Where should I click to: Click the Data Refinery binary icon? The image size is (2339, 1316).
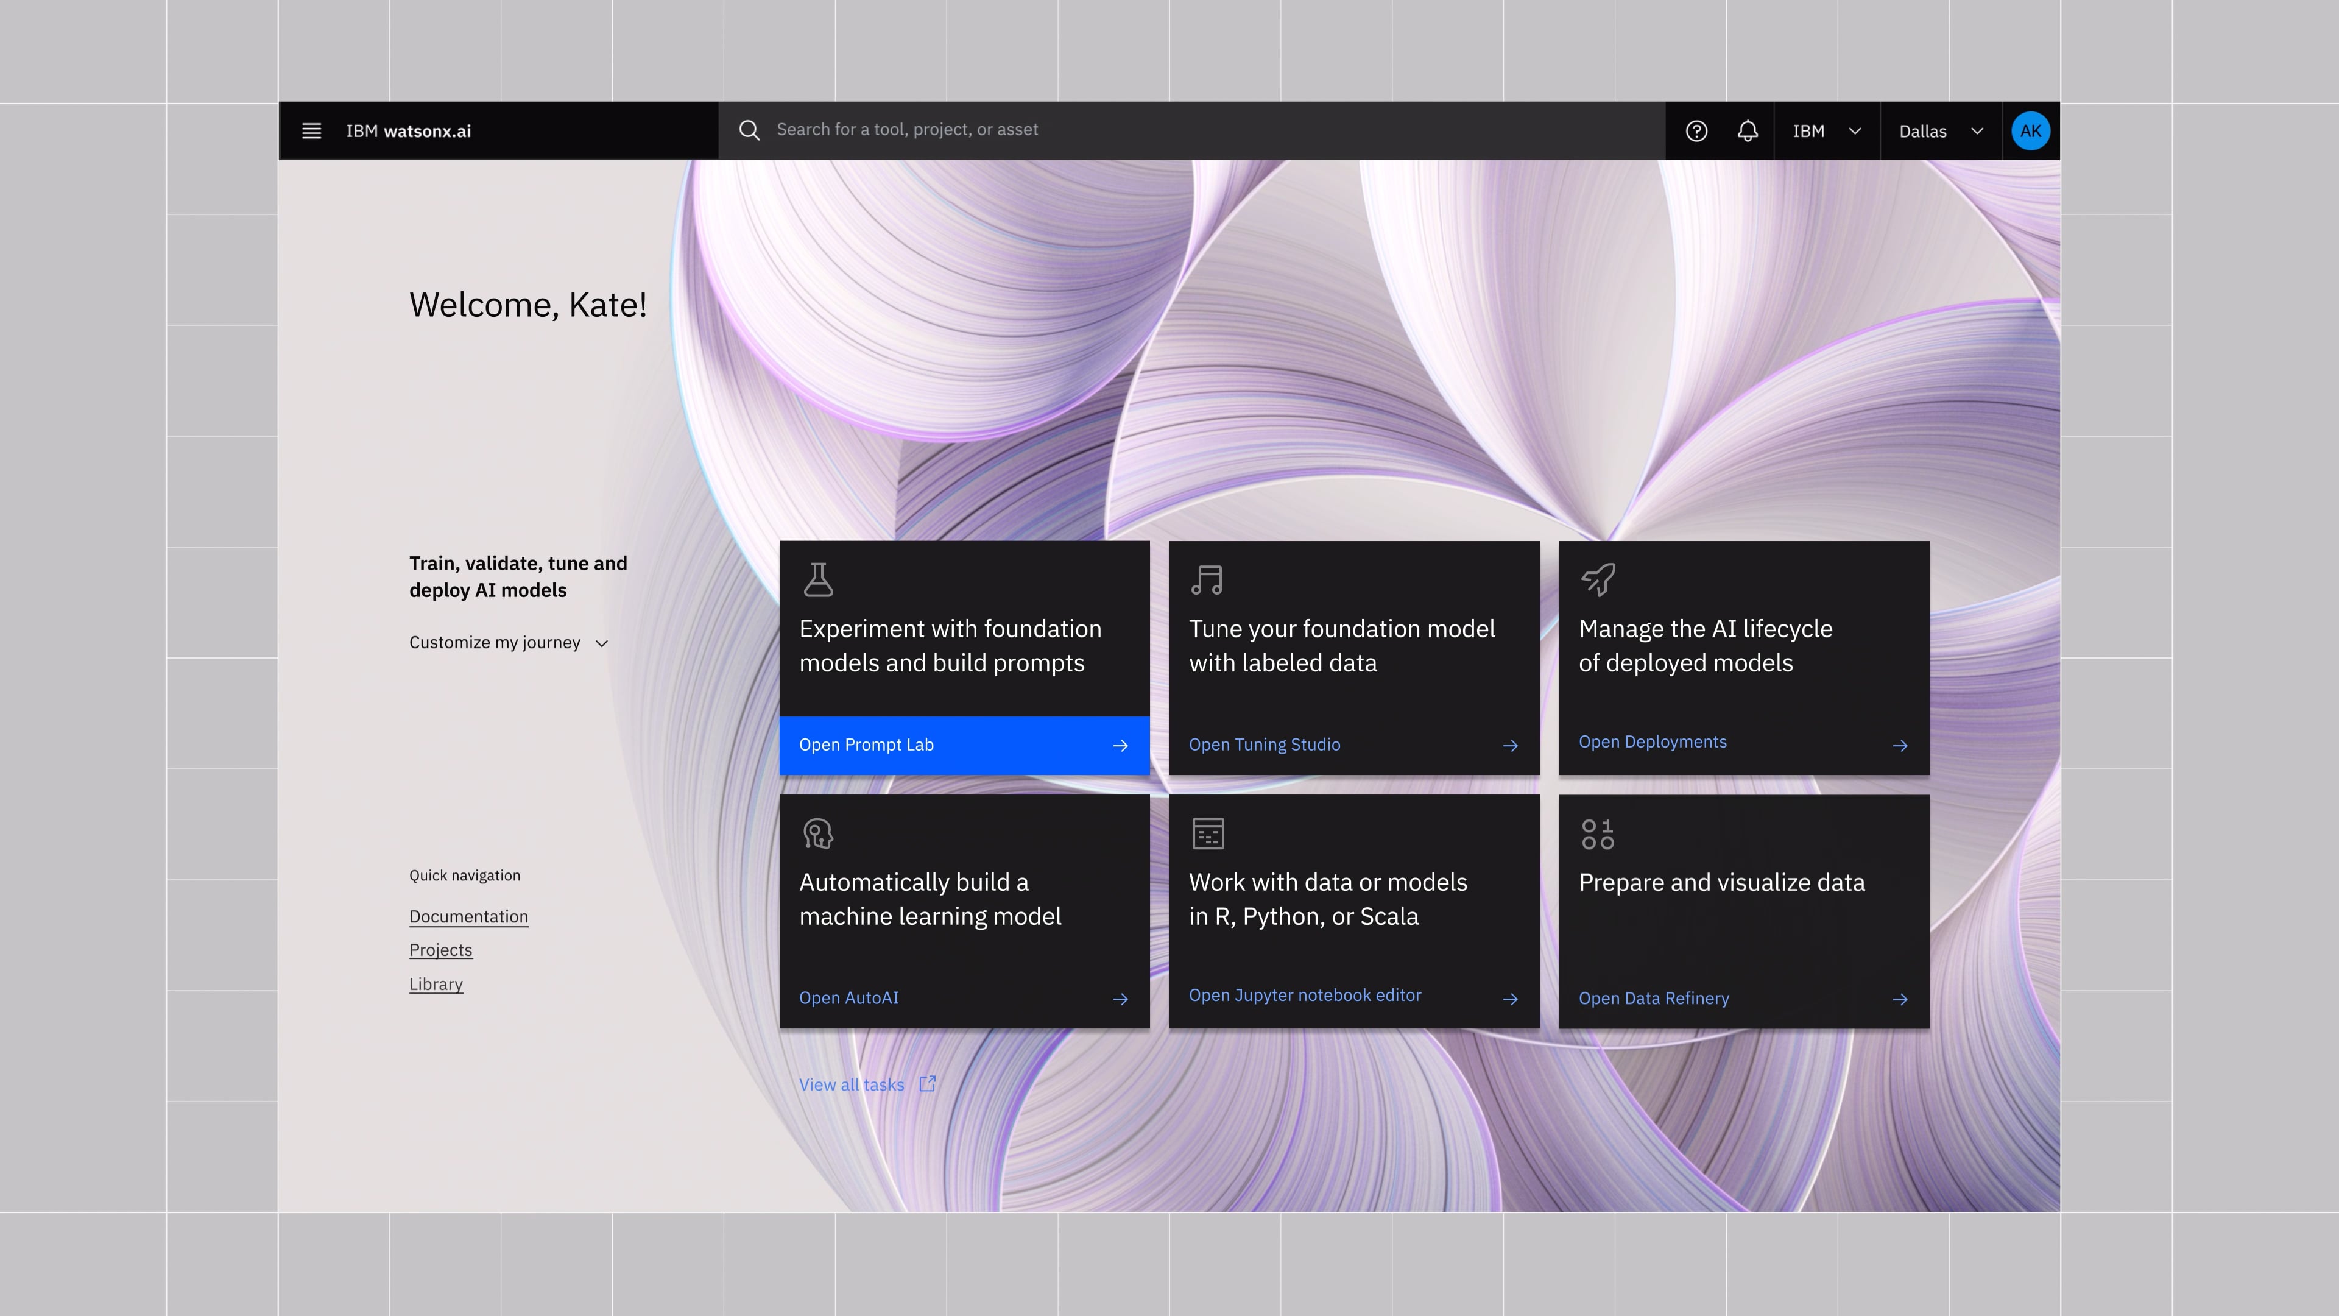click(x=1598, y=833)
